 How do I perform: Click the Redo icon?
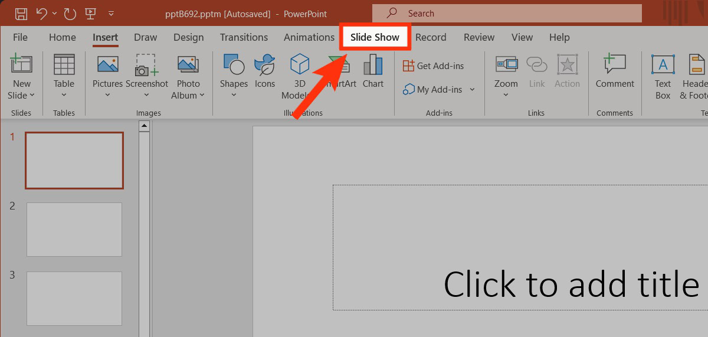[70, 13]
